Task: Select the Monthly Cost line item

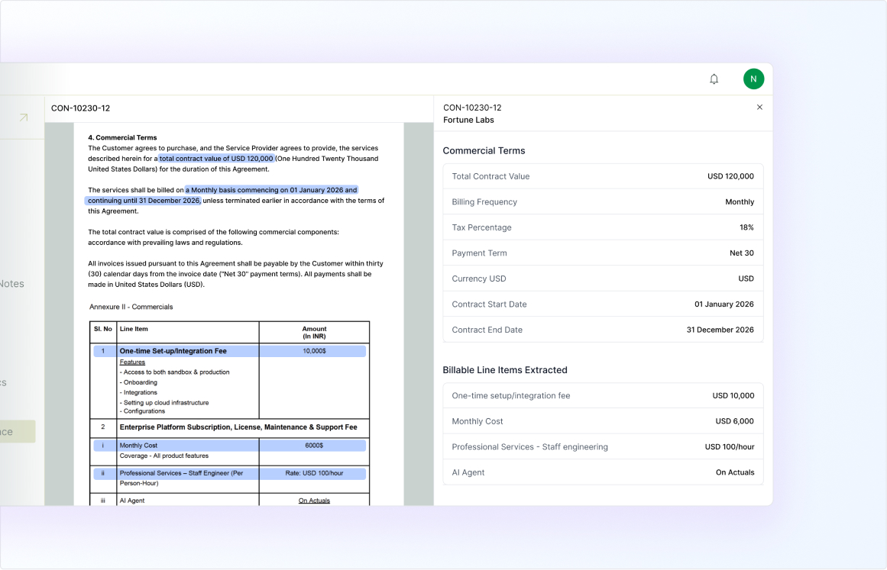Action: coord(603,421)
